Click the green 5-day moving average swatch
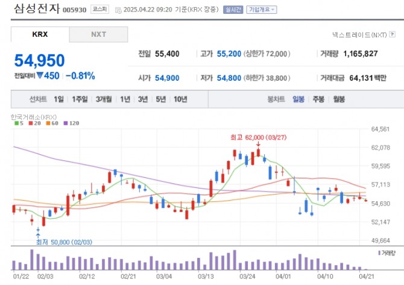This screenshot has height=285, width=404. click(x=16, y=123)
